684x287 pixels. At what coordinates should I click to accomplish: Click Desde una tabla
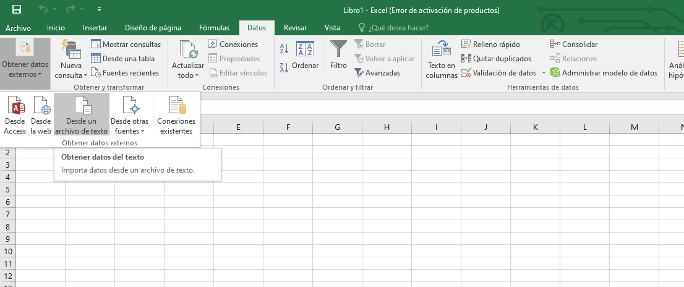click(122, 58)
